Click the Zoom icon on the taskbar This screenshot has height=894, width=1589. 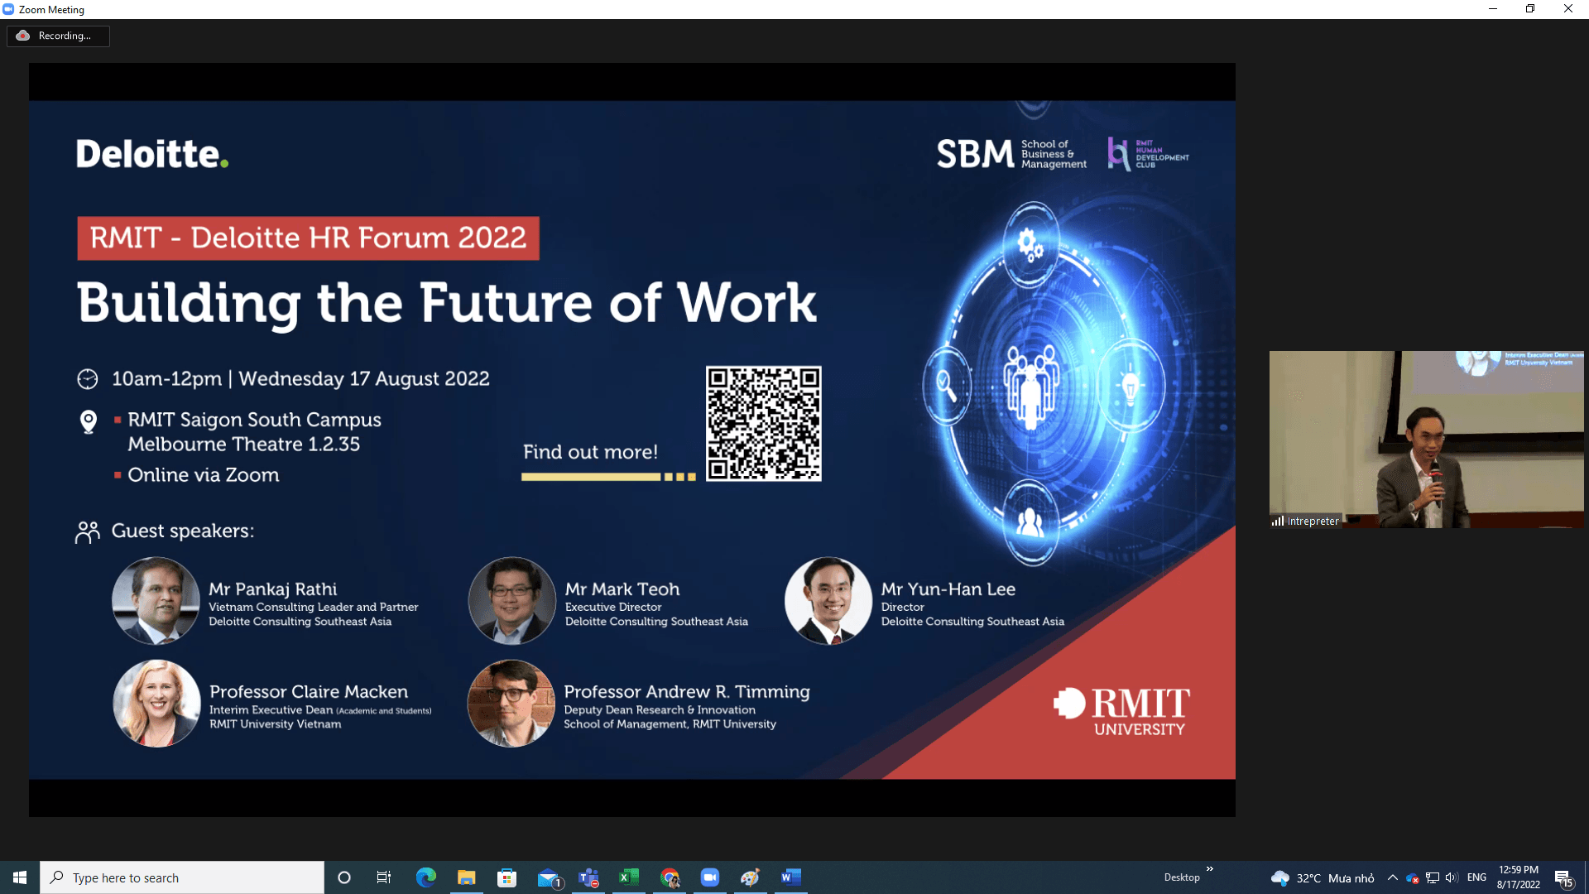pos(710,877)
